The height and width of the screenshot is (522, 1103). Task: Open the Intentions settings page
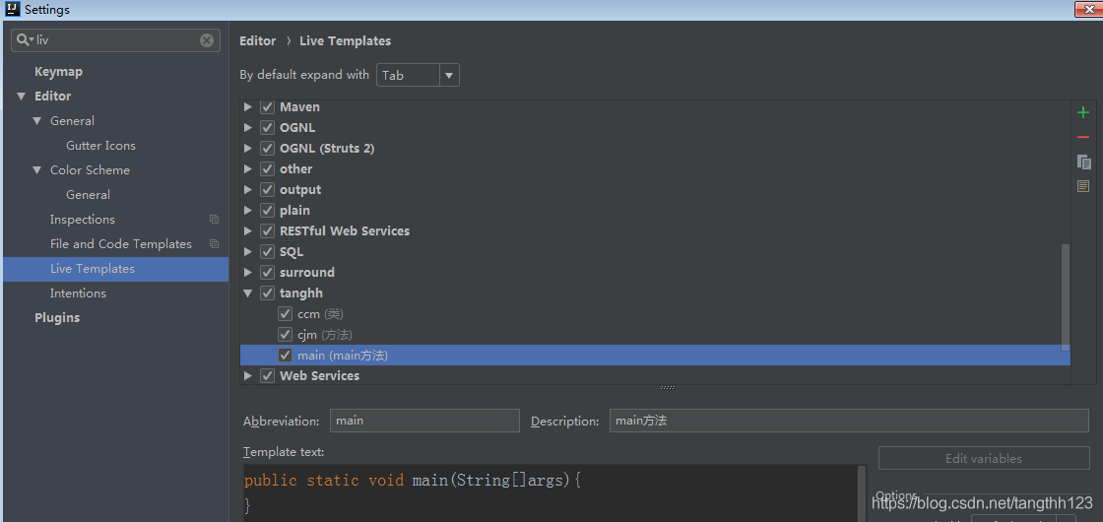(78, 294)
